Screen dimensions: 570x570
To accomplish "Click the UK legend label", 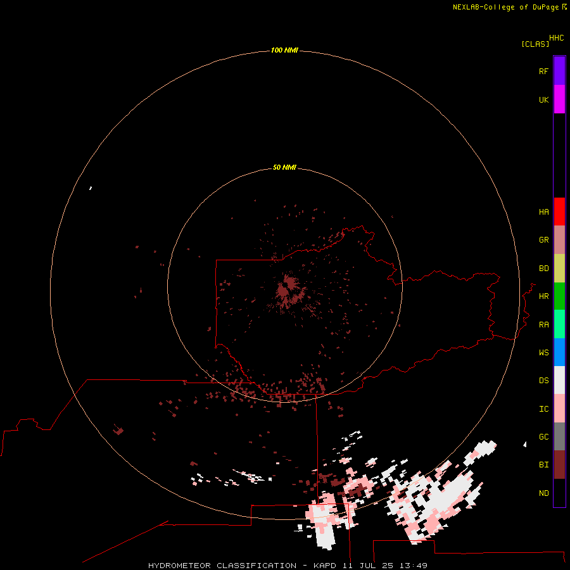I will click(543, 99).
